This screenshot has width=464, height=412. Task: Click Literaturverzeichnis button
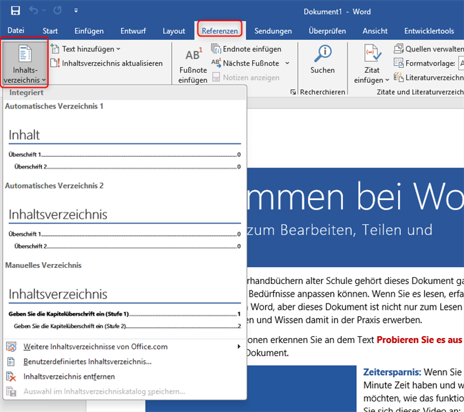428,78
